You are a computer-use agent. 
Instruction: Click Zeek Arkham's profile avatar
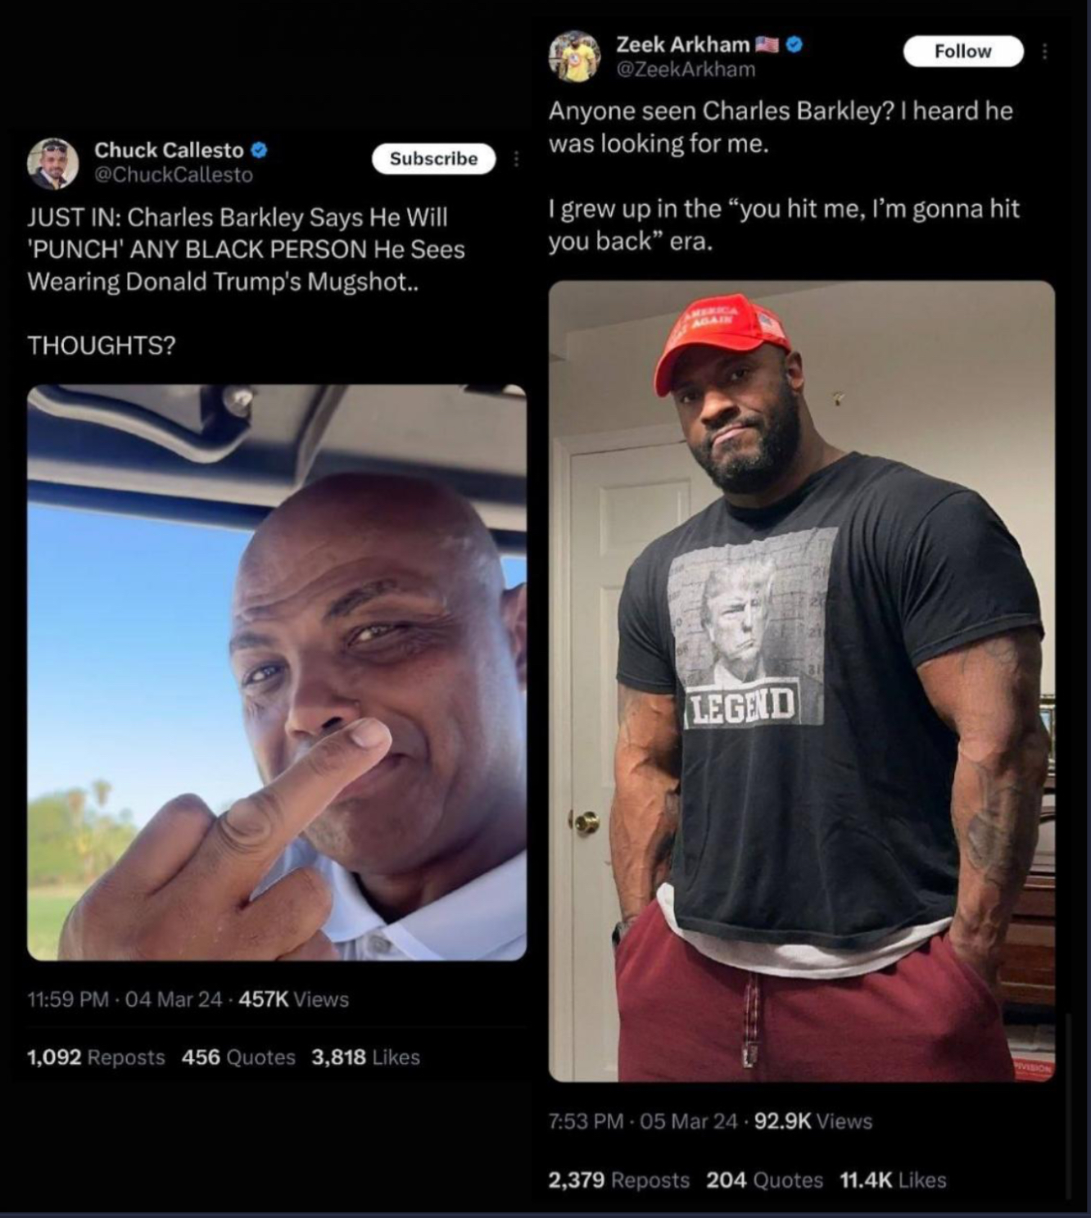(x=574, y=57)
